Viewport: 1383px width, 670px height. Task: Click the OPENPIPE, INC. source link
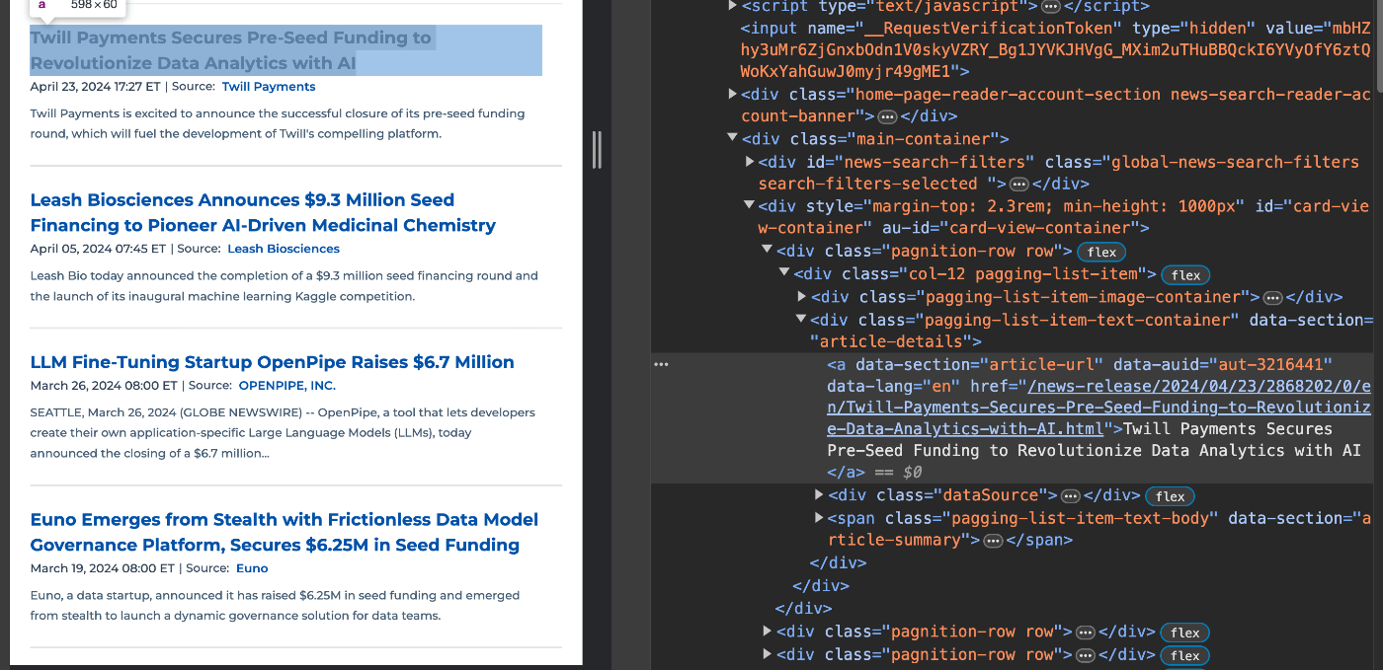pos(287,386)
